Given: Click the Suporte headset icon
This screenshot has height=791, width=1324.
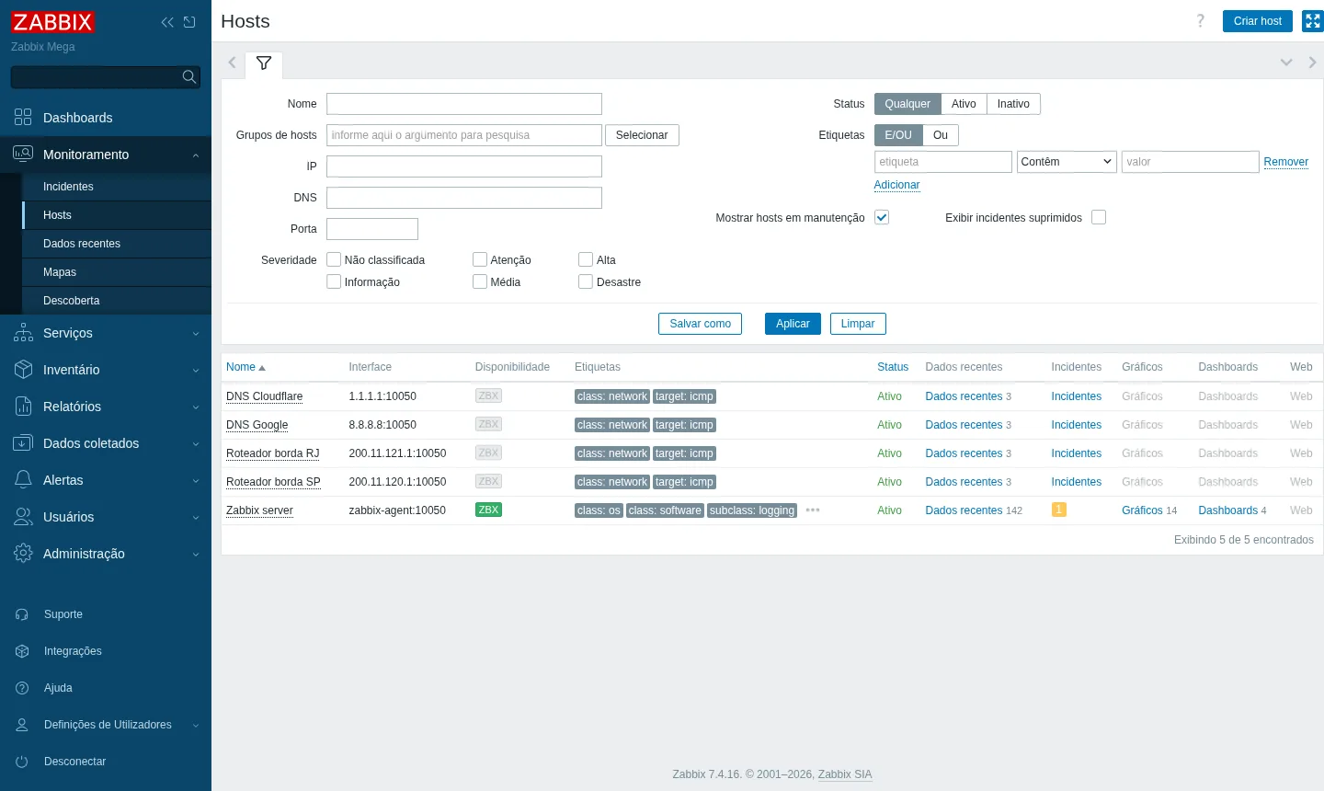Looking at the screenshot, I should (x=22, y=614).
